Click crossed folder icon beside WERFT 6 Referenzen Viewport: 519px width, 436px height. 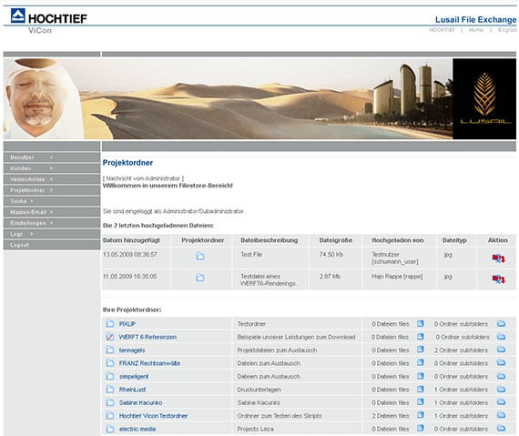coord(110,337)
